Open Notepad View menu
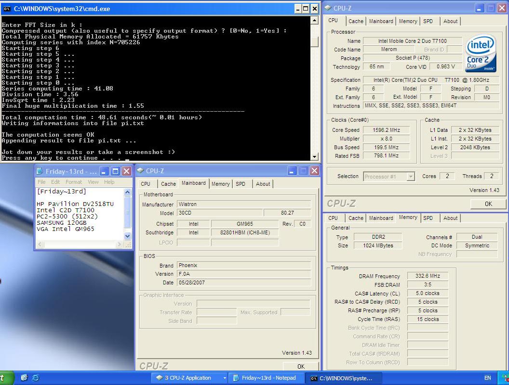Viewport: 509px width, 385px height. 93,182
